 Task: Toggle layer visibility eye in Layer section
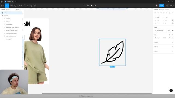(173, 30)
